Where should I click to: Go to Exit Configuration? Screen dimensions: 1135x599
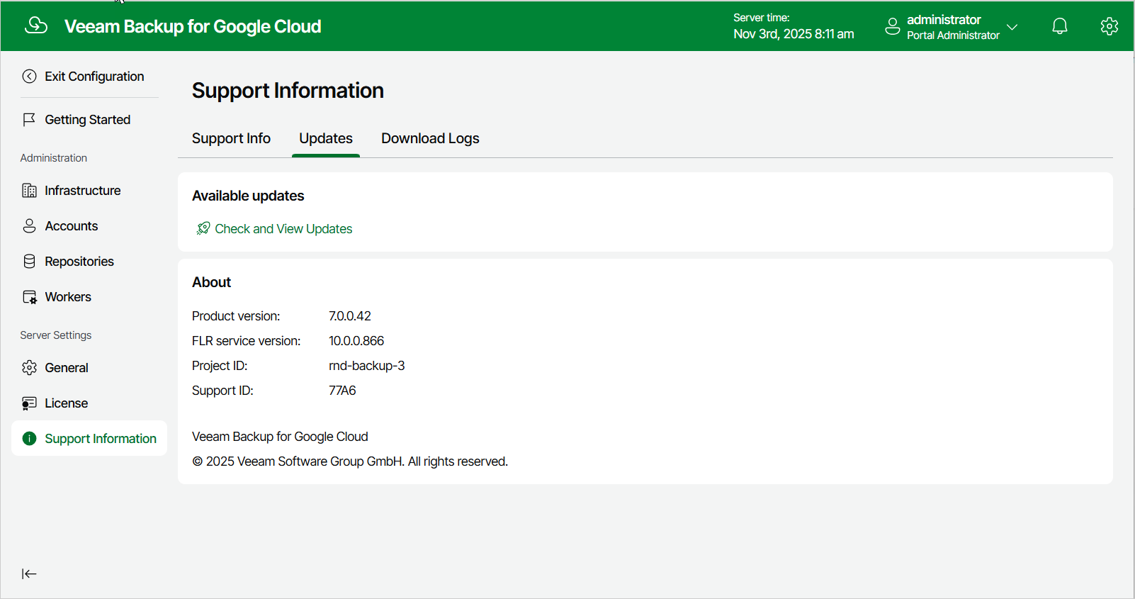click(94, 77)
